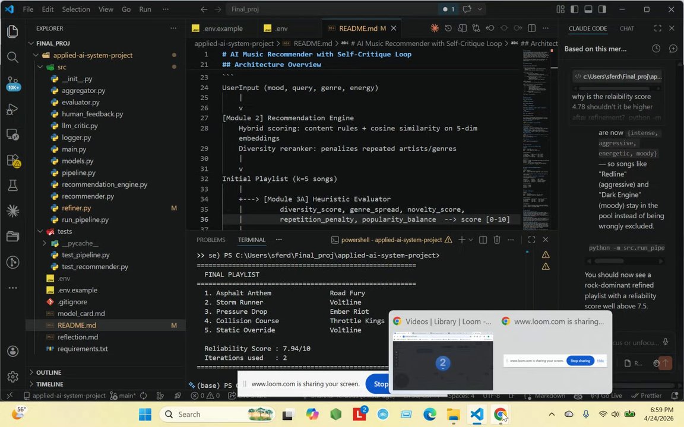Open the Run menu
The image size is (684, 427).
[x=145, y=9]
